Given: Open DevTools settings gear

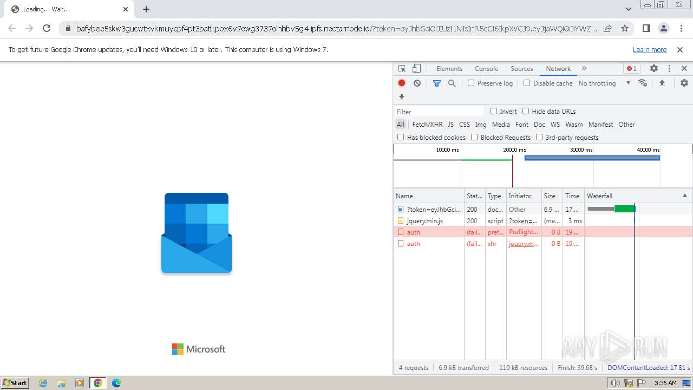Looking at the screenshot, I should [x=654, y=68].
